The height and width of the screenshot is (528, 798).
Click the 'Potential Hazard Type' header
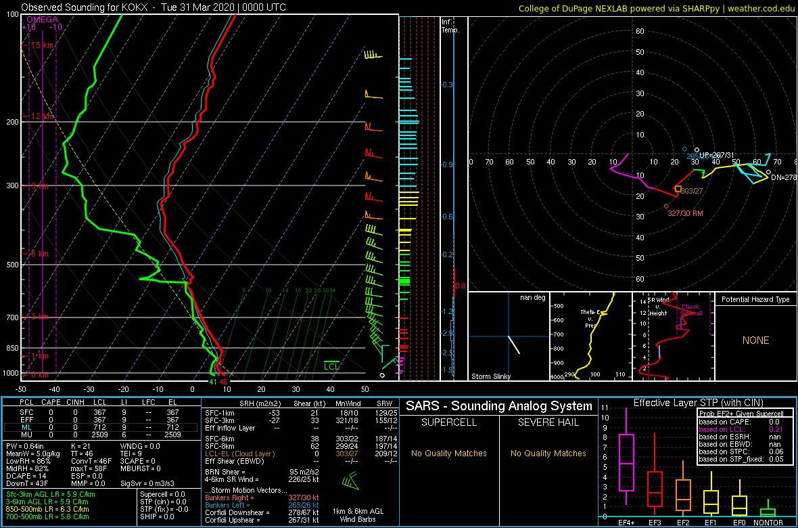pos(755,299)
